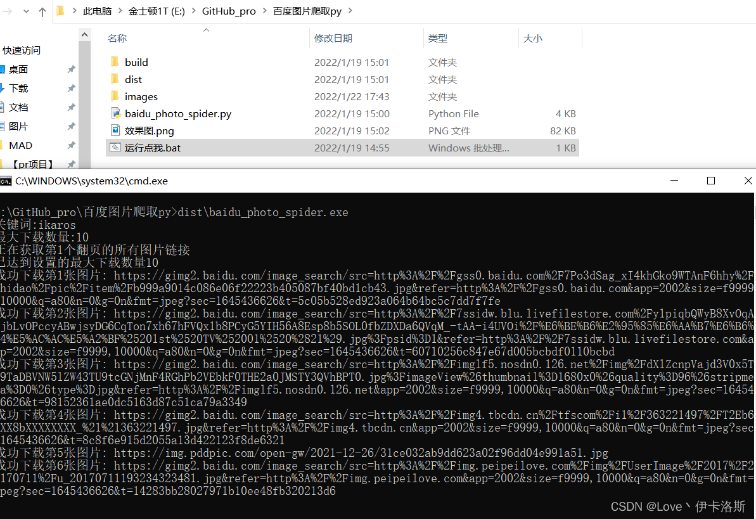Click the pin icon next to 图片
Image resolution: width=756 pixels, height=519 pixels.
tap(72, 126)
